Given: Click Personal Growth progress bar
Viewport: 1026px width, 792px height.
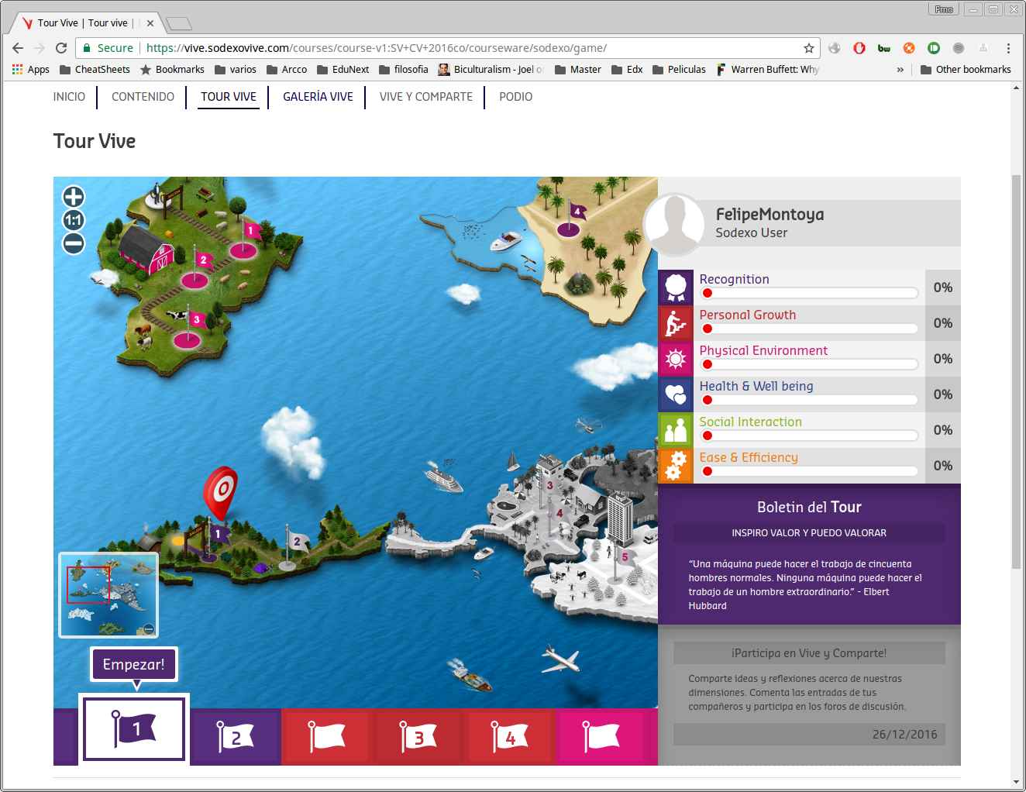Looking at the screenshot, I should pyautogui.click(x=809, y=329).
